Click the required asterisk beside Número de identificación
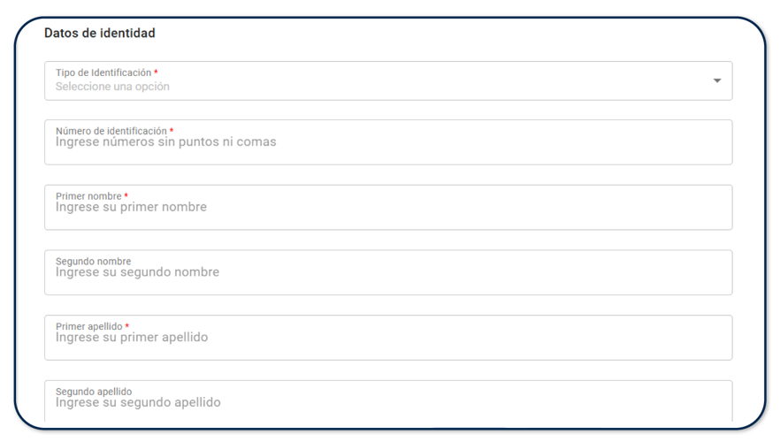780x442 pixels. pyautogui.click(x=172, y=131)
